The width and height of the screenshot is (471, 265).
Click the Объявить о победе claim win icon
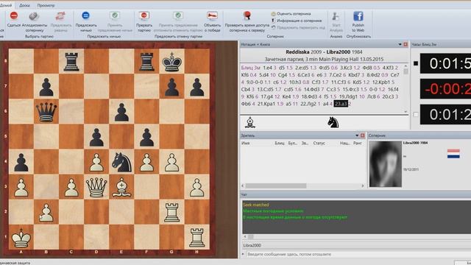tap(212, 15)
